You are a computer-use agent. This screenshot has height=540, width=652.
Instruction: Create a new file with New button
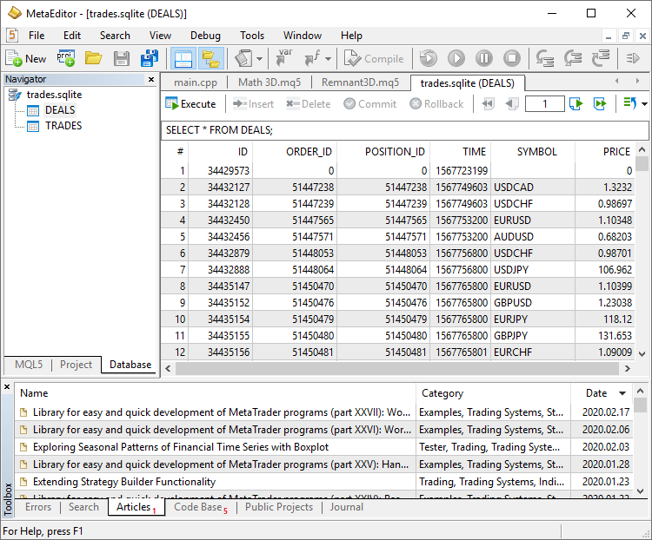(x=26, y=58)
